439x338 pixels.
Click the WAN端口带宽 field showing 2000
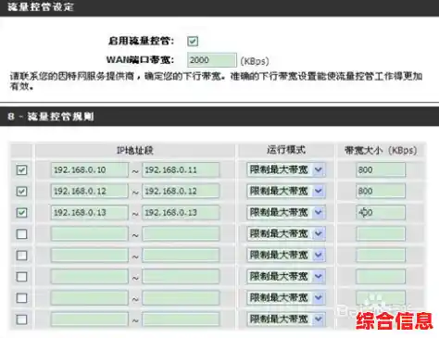[212, 60]
